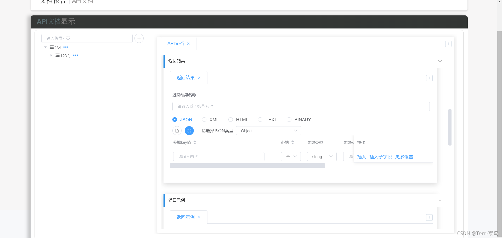502x238 pixels.
Task: Click the document import icon button
Action: click(177, 131)
